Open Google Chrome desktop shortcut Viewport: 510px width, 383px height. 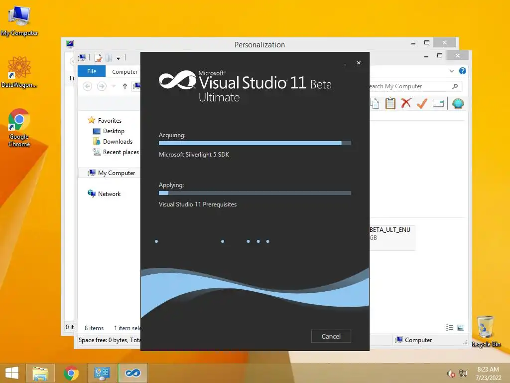coord(19,128)
